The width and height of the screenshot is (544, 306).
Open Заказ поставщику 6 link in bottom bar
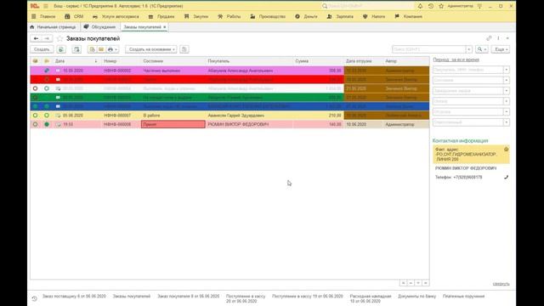pos(74,297)
